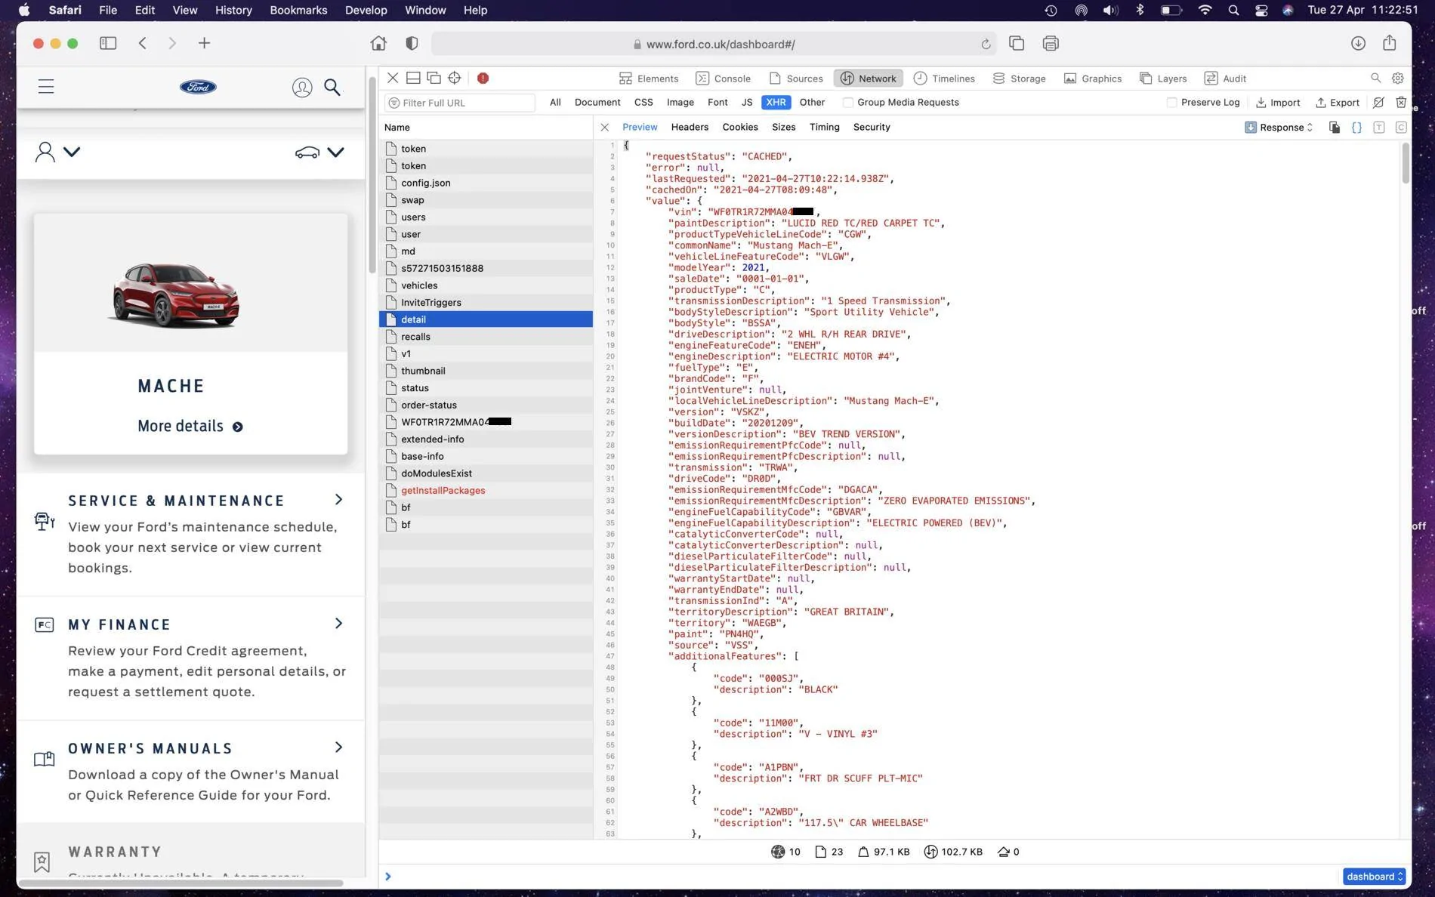Switch to the Elements tab
1435x897 pixels.
tap(649, 79)
